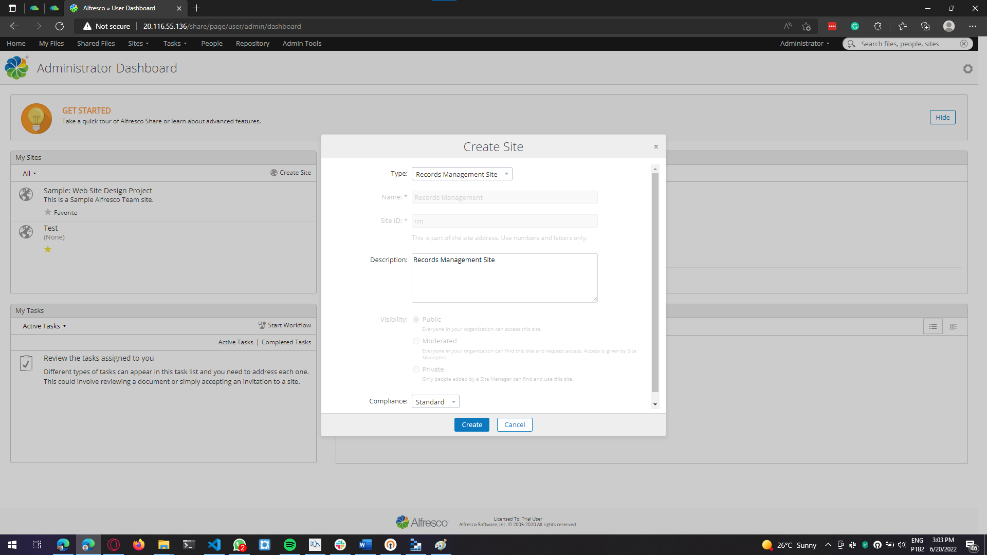Image resolution: width=987 pixels, height=555 pixels.
Task: Open Sample: Web Site Design Project site
Action: tap(98, 191)
